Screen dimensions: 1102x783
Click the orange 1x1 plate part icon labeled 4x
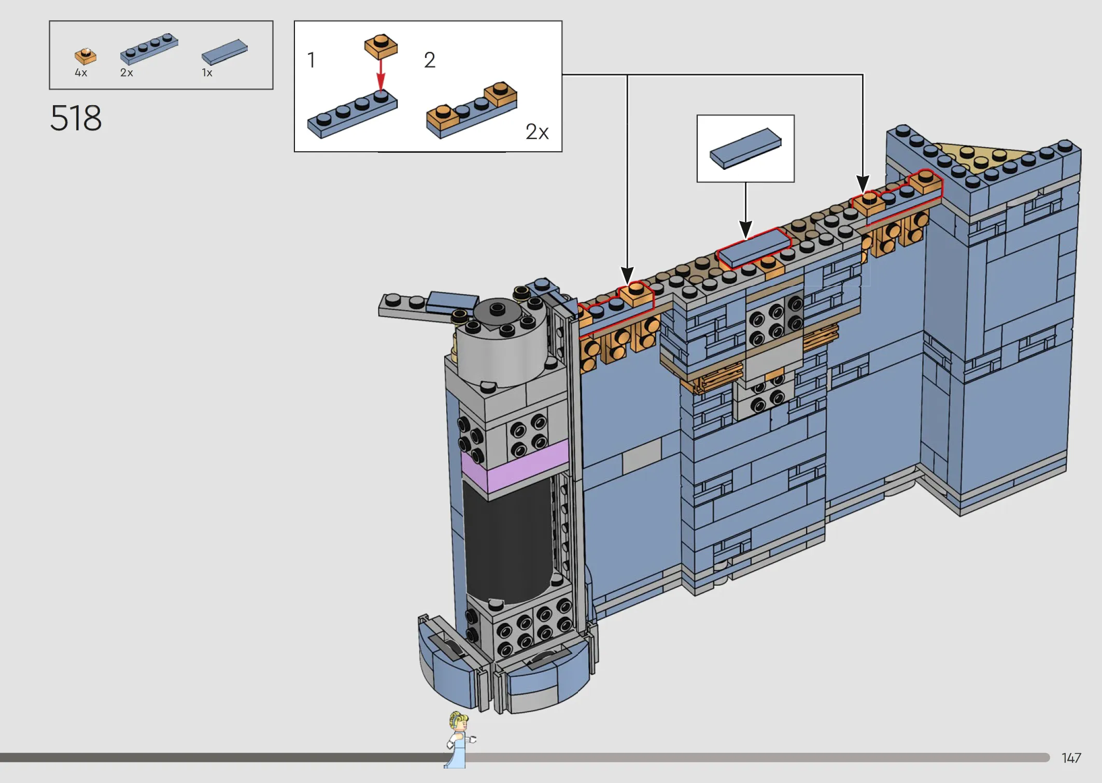[86, 56]
